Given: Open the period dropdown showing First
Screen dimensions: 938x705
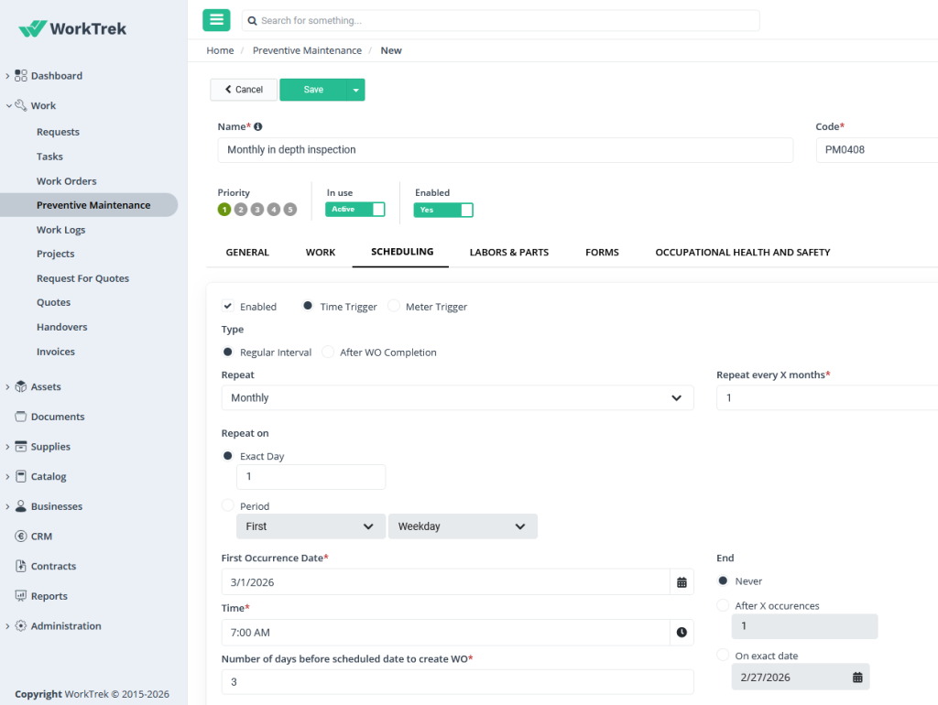Looking at the screenshot, I should coord(310,526).
